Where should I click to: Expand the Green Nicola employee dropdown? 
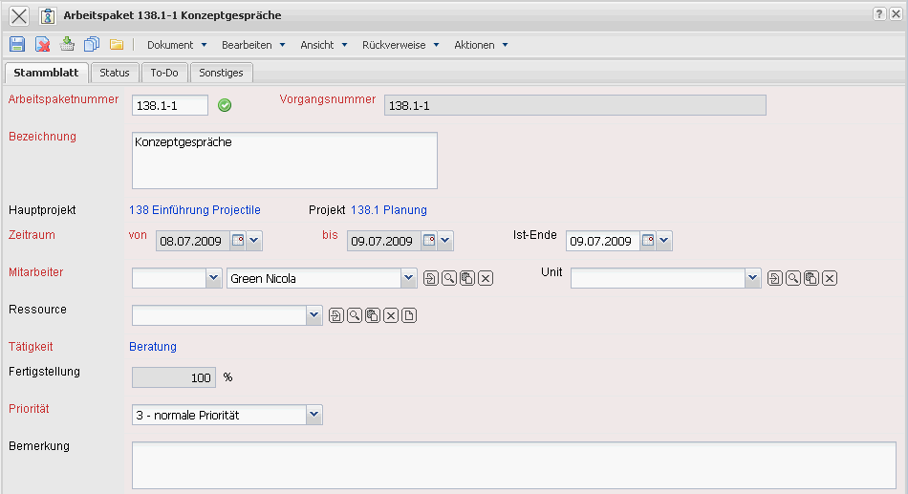click(408, 278)
